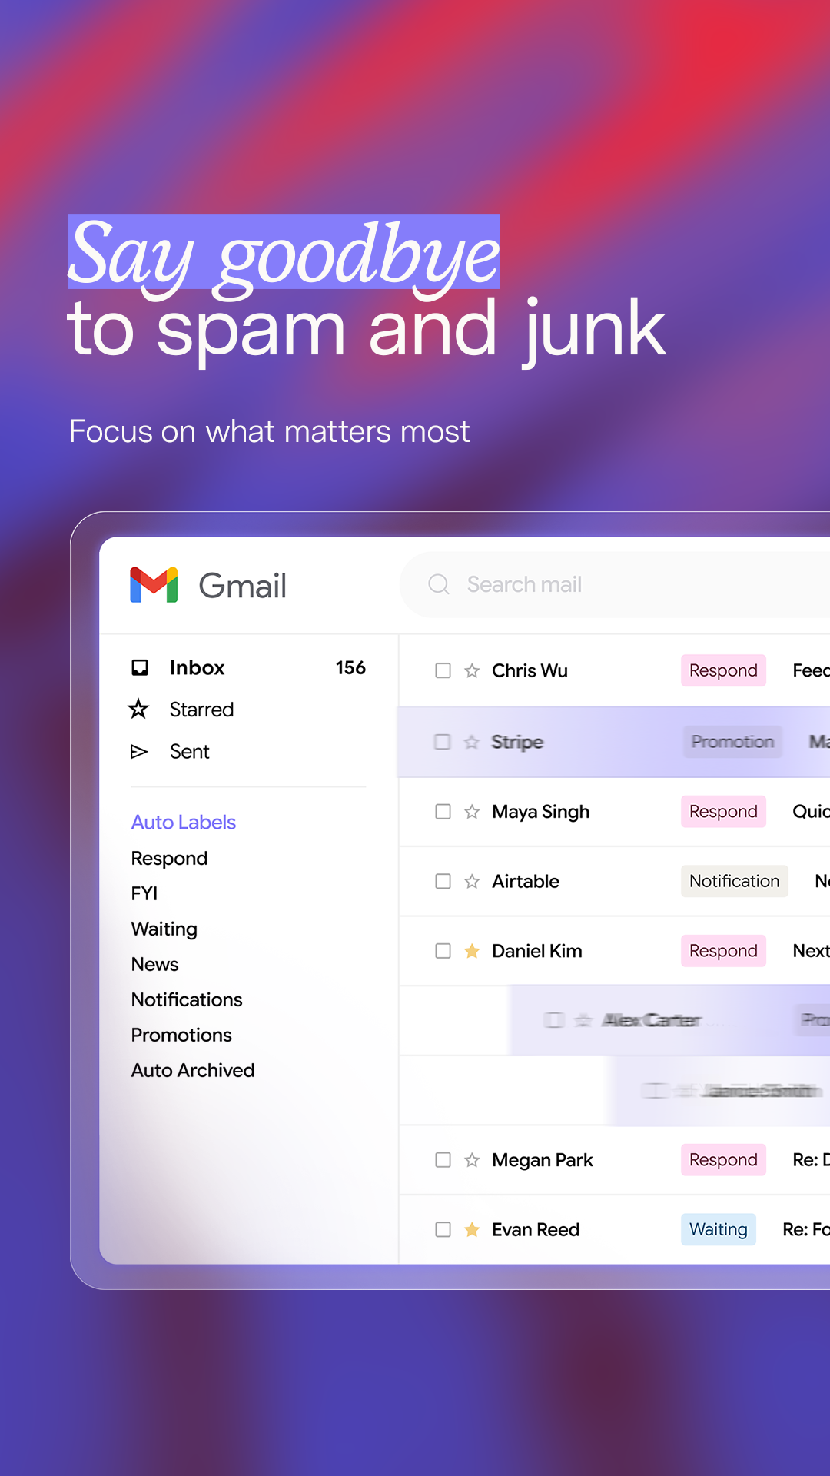Click Respond tag on Daniel Kim email

(x=723, y=951)
